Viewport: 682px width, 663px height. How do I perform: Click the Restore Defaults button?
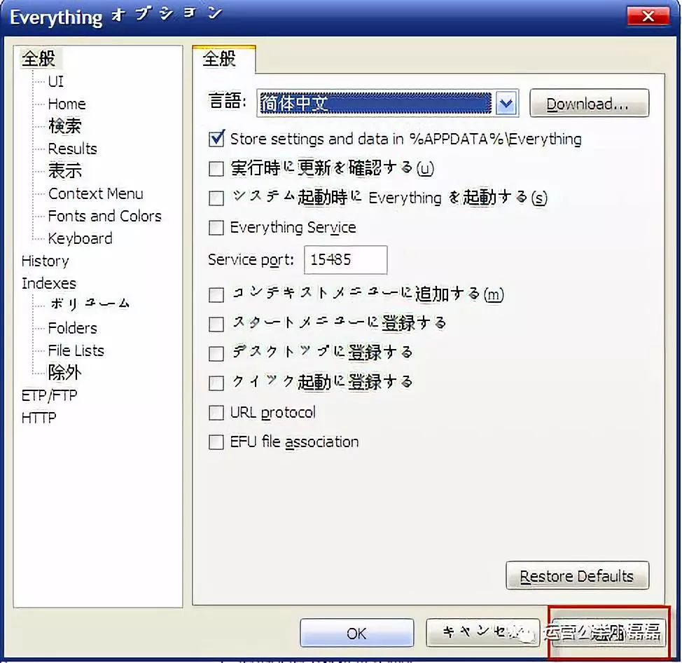577,575
